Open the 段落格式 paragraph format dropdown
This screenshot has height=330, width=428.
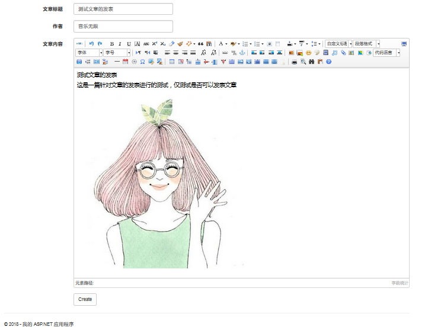click(x=366, y=44)
